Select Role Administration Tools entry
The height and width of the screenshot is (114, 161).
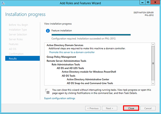click(x=66, y=64)
